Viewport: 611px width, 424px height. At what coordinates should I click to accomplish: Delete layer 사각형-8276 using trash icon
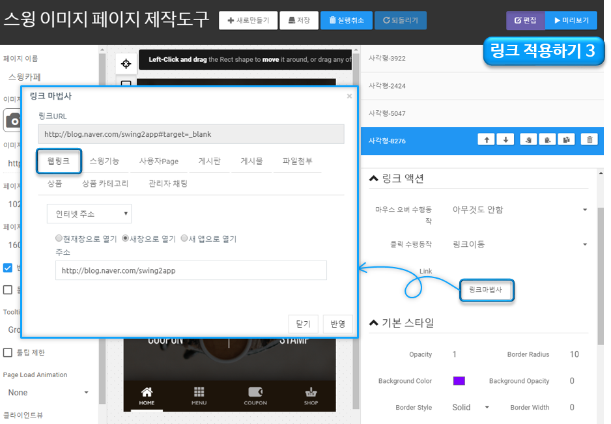pyautogui.click(x=590, y=139)
